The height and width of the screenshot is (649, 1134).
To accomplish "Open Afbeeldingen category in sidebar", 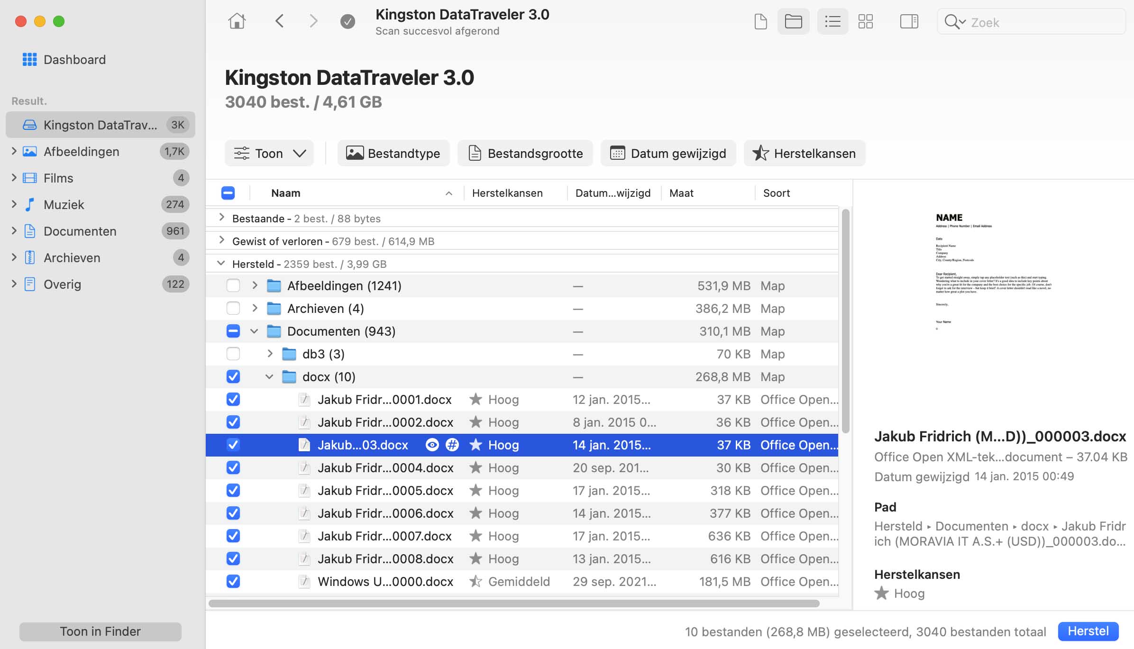I will pos(101,151).
